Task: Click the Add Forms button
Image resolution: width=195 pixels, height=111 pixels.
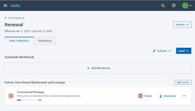Action: (x=183, y=82)
